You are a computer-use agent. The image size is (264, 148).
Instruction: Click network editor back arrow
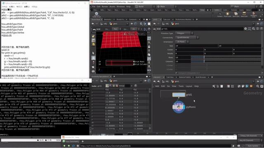(x=155, y=81)
